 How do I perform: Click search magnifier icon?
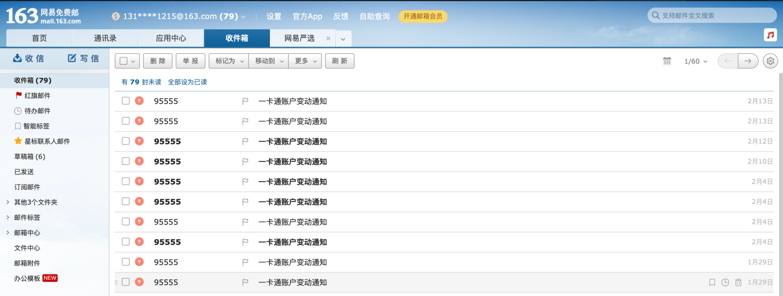[655, 16]
